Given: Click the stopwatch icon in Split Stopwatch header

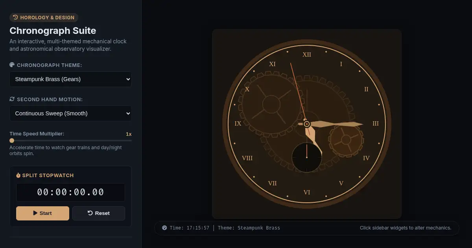Looking at the screenshot, I should [18, 175].
